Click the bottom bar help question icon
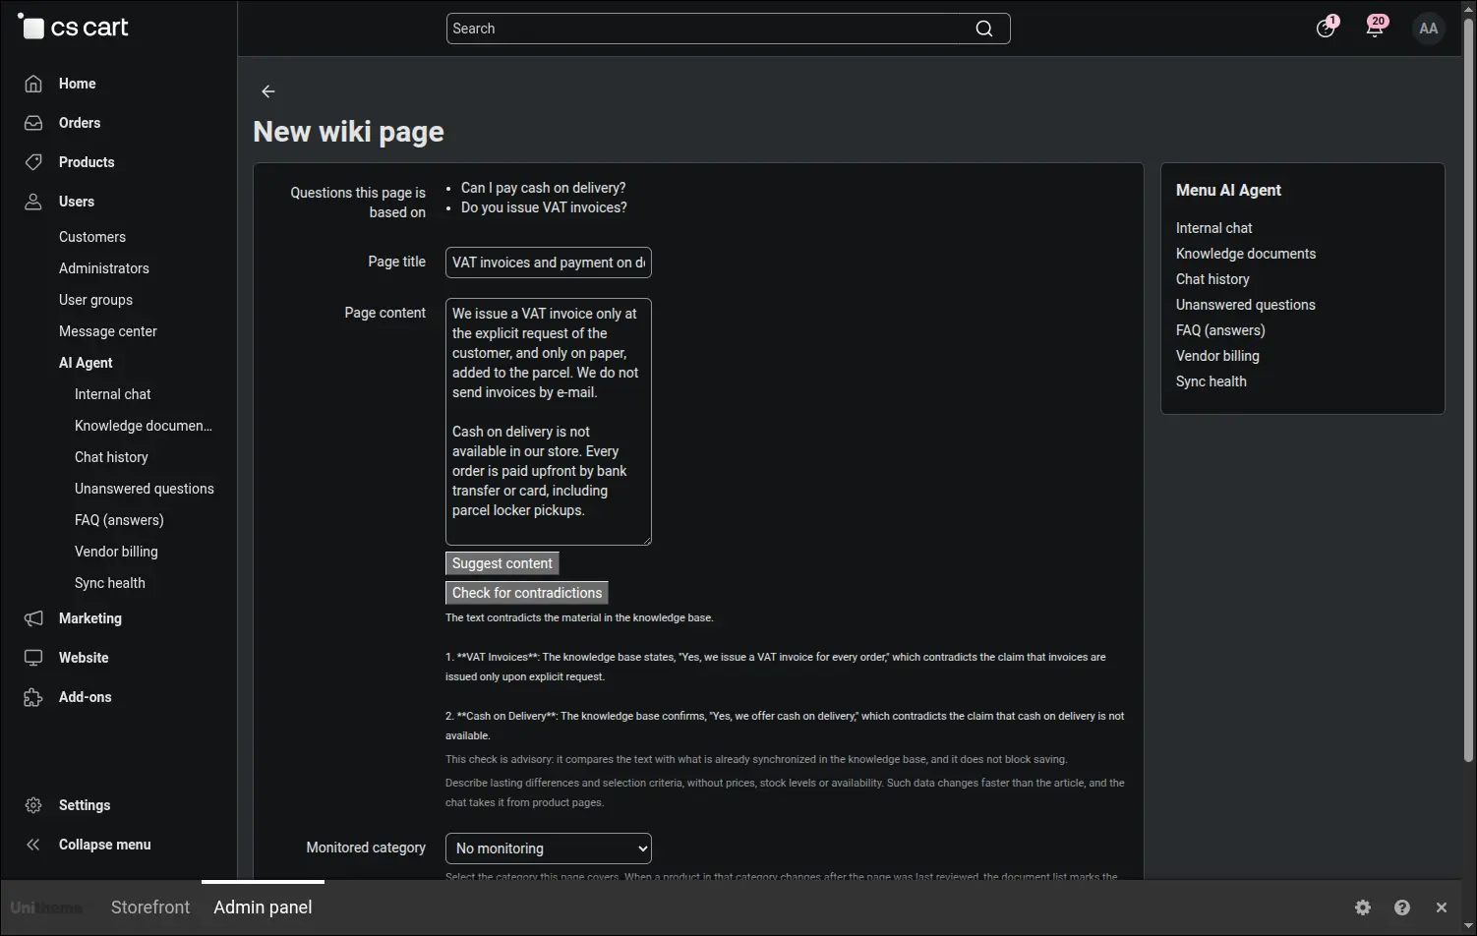 (1402, 907)
